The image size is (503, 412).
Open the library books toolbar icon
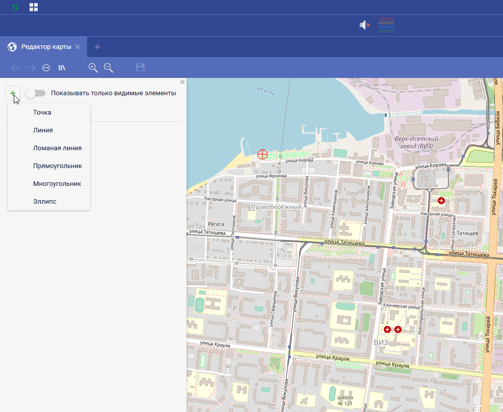click(62, 67)
